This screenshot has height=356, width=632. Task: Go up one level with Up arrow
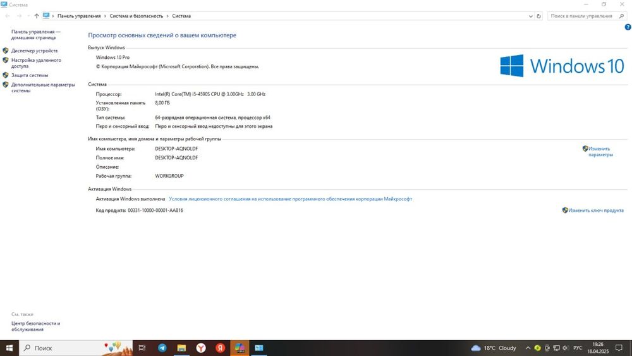(x=37, y=16)
